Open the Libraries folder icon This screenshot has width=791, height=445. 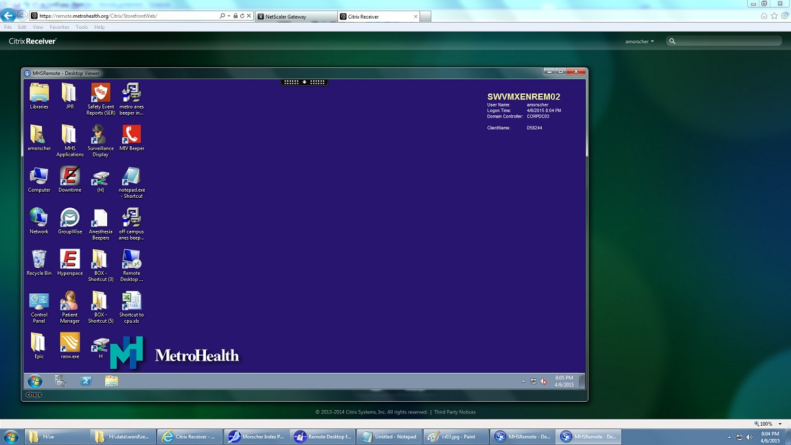(39, 96)
